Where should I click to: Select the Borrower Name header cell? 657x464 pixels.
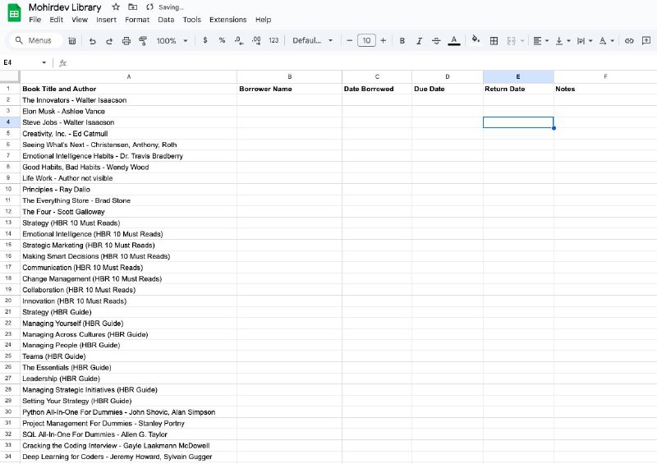coord(290,89)
